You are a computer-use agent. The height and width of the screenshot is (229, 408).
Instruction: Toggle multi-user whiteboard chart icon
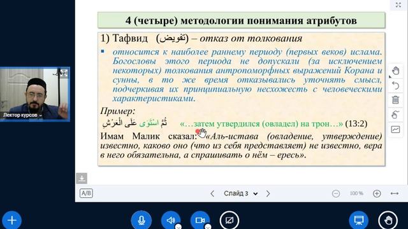[395, 129]
